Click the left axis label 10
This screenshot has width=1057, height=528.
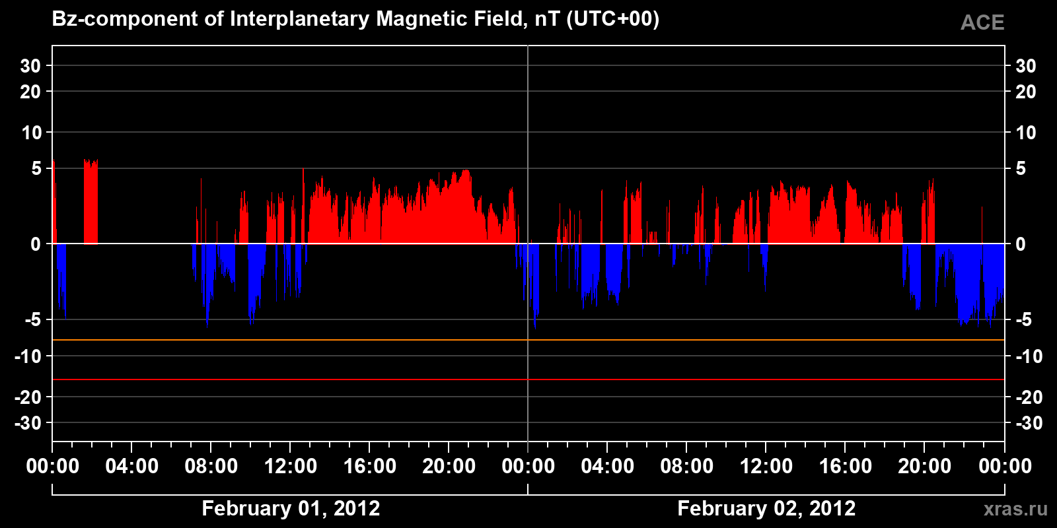click(x=31, y=133)
